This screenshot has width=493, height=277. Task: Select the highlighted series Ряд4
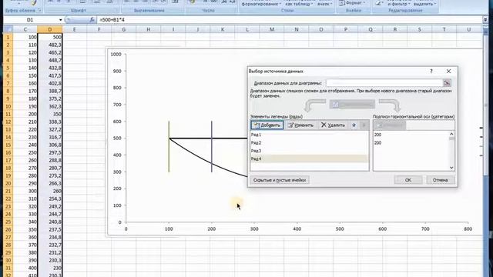(x=310, y=159)
